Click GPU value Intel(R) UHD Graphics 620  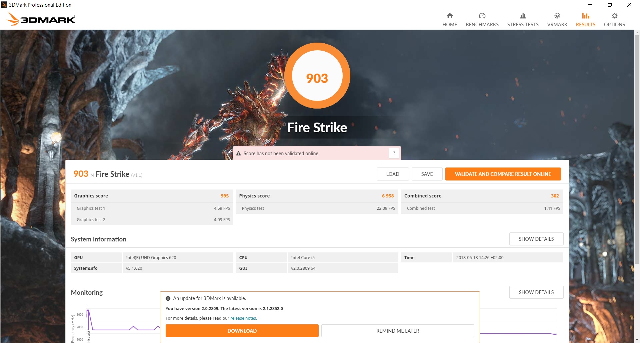pos(151,257)
